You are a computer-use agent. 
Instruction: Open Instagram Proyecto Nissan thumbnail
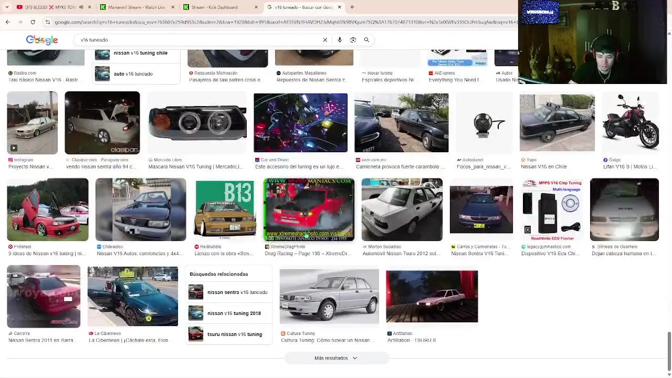click(x=32, y=123)
